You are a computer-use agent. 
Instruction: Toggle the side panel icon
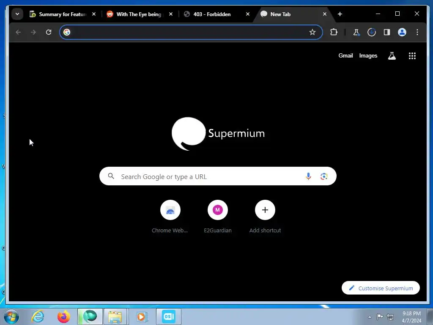[x=386, y=32]
